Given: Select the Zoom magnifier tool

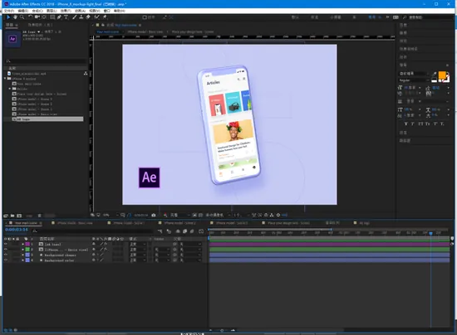Looking at the screenshot, I should [x=22, y=17].
